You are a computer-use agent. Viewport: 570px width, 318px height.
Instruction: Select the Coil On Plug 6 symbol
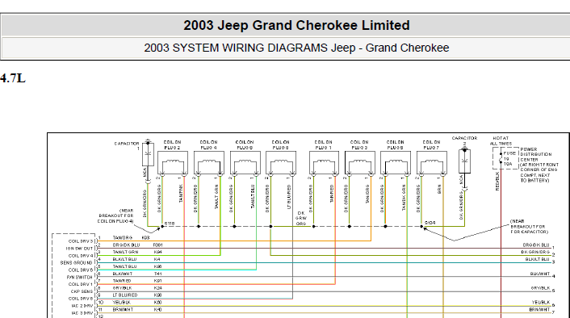[x=245, y=163]
